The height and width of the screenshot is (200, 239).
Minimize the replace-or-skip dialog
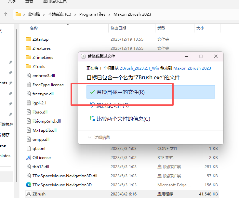[186, 56]
